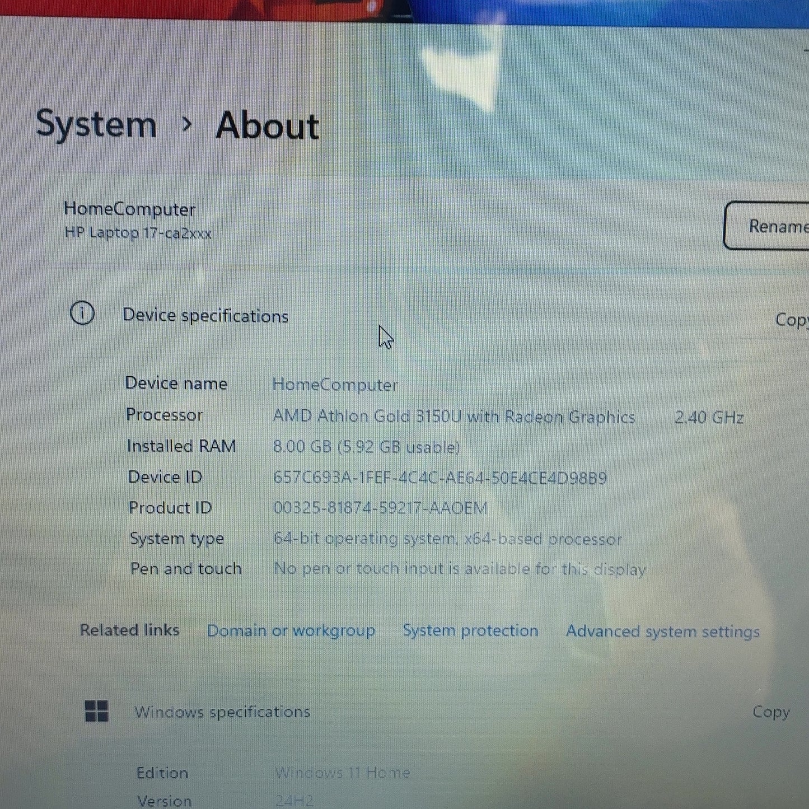Screen dimensions: 809x809
Task: Open System protection link
Action: pos(470,630)
